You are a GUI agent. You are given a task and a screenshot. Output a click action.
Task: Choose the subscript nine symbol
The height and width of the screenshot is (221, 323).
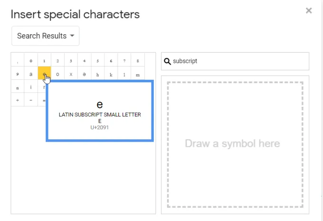[18, 74]
